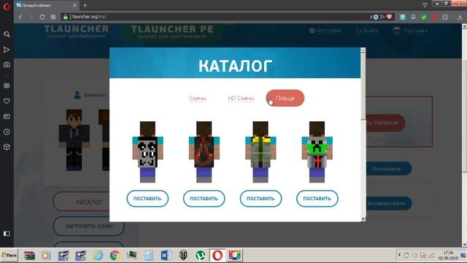Screen dimensions: 467x263
Task: Open Speed Dial start page button
Action: tap(53, 17)
